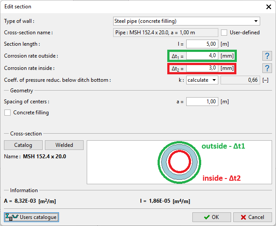Click the corrosion rate inside Δt2 field
276x226 pixels.
[202, 68]
